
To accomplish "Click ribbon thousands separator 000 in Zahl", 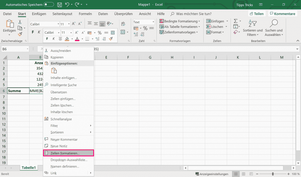I will (x=151, y=28).
